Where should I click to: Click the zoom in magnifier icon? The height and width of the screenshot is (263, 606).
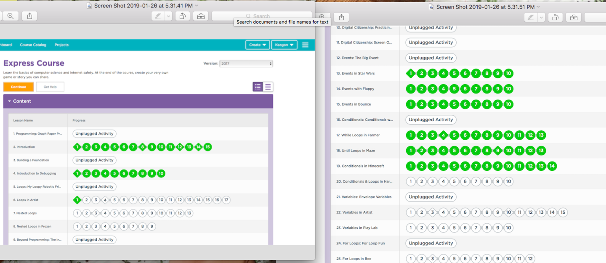[10, 16]
